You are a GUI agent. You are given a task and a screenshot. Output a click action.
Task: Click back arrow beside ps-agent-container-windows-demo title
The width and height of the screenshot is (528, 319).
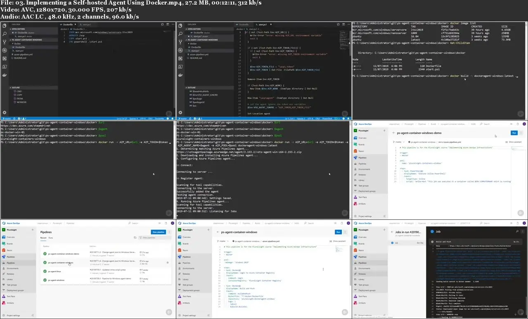[394, 133]
